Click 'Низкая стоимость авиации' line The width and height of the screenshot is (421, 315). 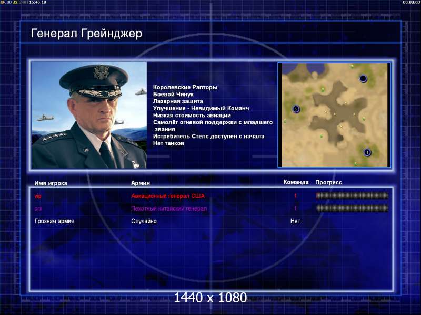point(192,115)
